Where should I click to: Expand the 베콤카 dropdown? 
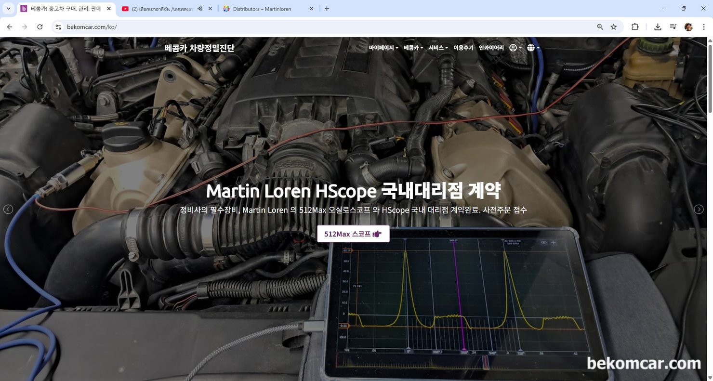(x=412, y=48)
